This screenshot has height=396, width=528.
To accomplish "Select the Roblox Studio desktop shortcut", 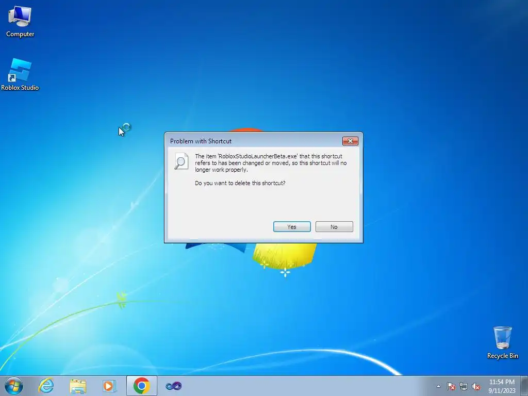I will tap(20, 75).
